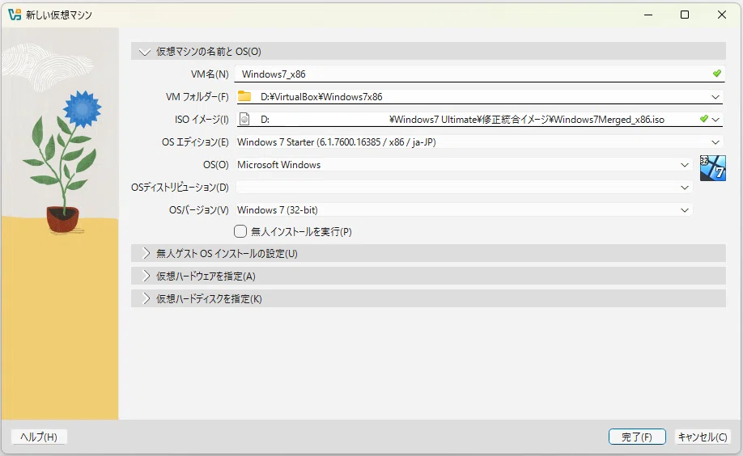Click the VirtualBox app icon in title bar
The height and width of the screenshot is (456, 743).
(x=15, y=15)
